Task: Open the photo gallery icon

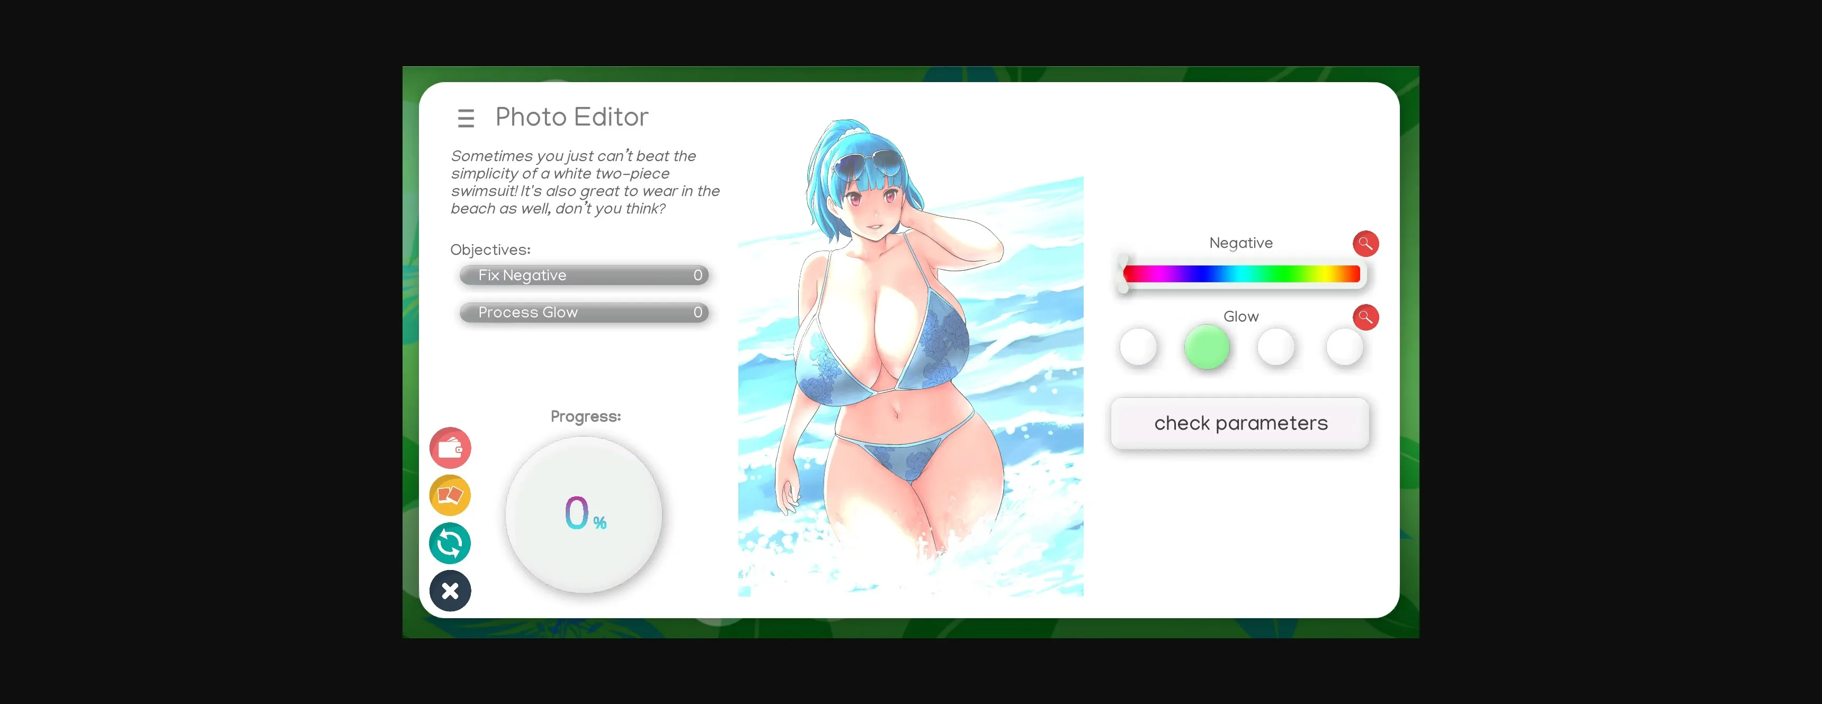Action: [450, 495]
